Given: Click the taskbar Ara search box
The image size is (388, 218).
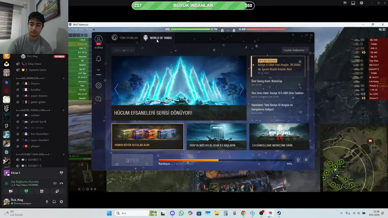Looking at the screenshot, I should pyautogui.click(x=137, y=213).
